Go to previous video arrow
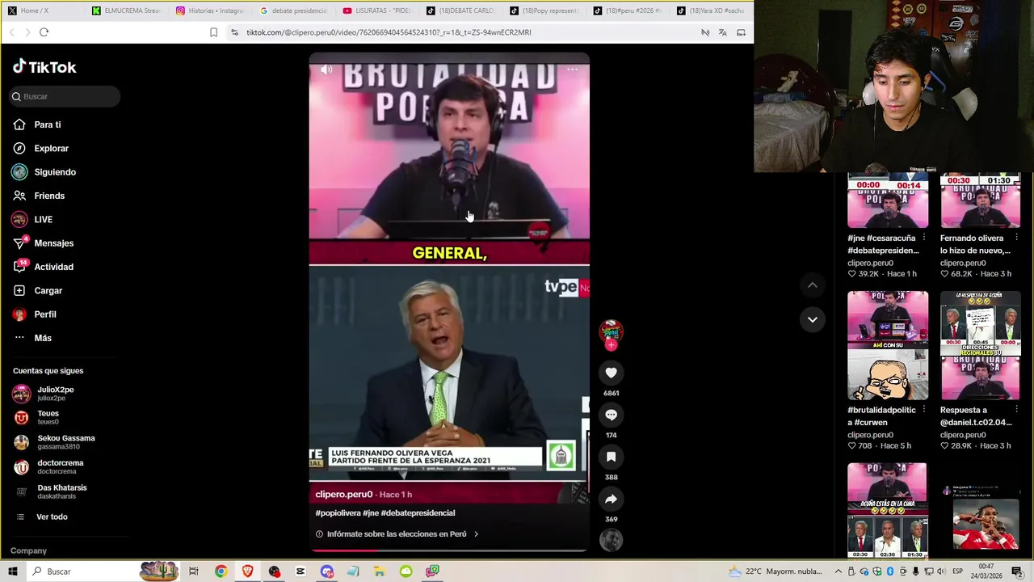 [813, 285]
